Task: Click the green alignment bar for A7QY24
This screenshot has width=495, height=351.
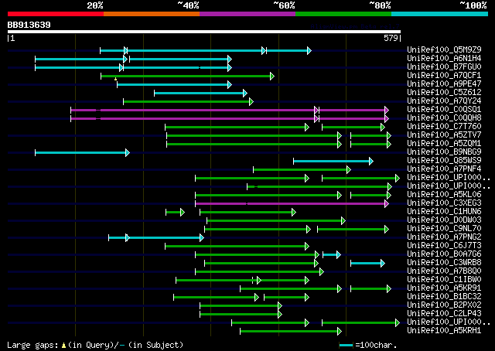Action: click(188, 101)
